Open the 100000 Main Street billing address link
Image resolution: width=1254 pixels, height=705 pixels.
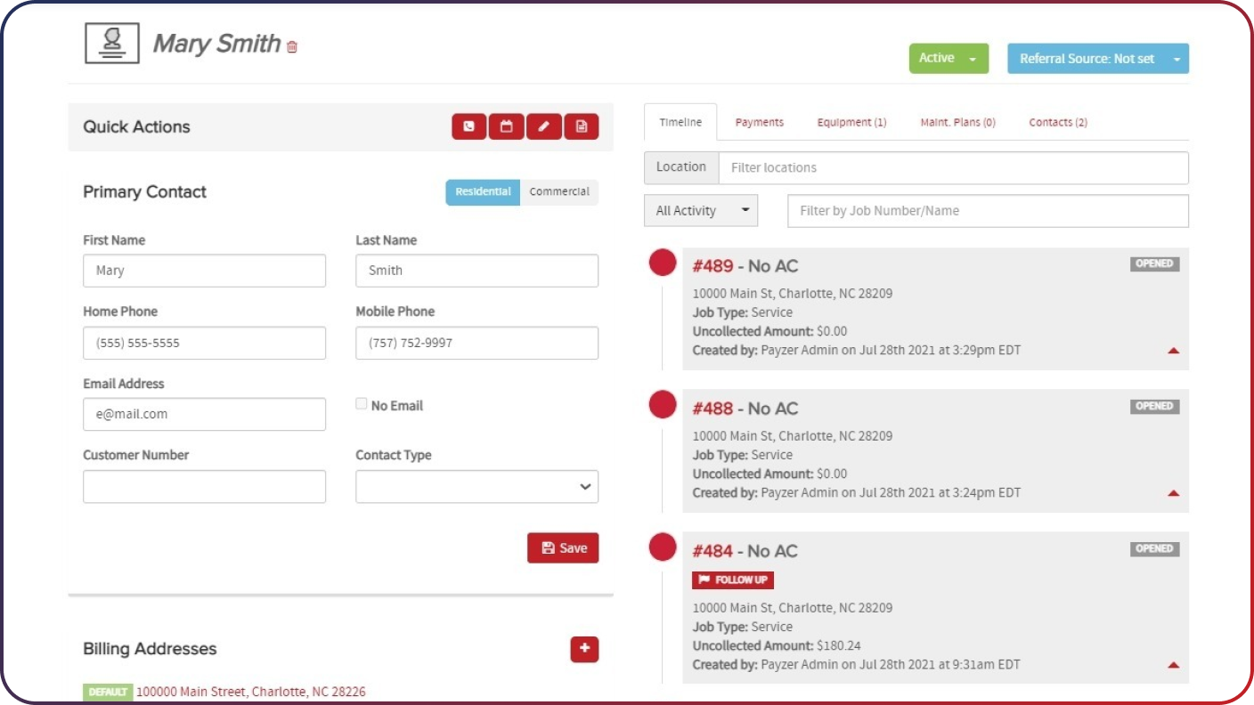tap(251, 692)
